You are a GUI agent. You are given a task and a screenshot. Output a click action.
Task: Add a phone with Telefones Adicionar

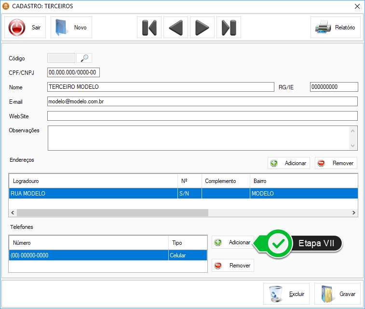coord(233,242)
